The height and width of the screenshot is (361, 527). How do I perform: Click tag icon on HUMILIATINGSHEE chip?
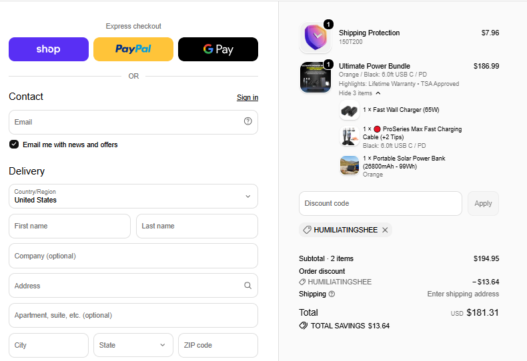coord(307,230)
